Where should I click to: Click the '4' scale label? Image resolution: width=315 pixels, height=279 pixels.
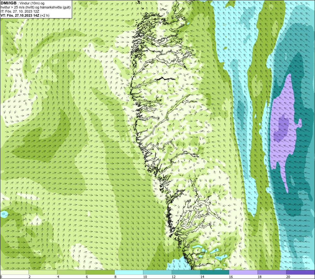(58, 277)
